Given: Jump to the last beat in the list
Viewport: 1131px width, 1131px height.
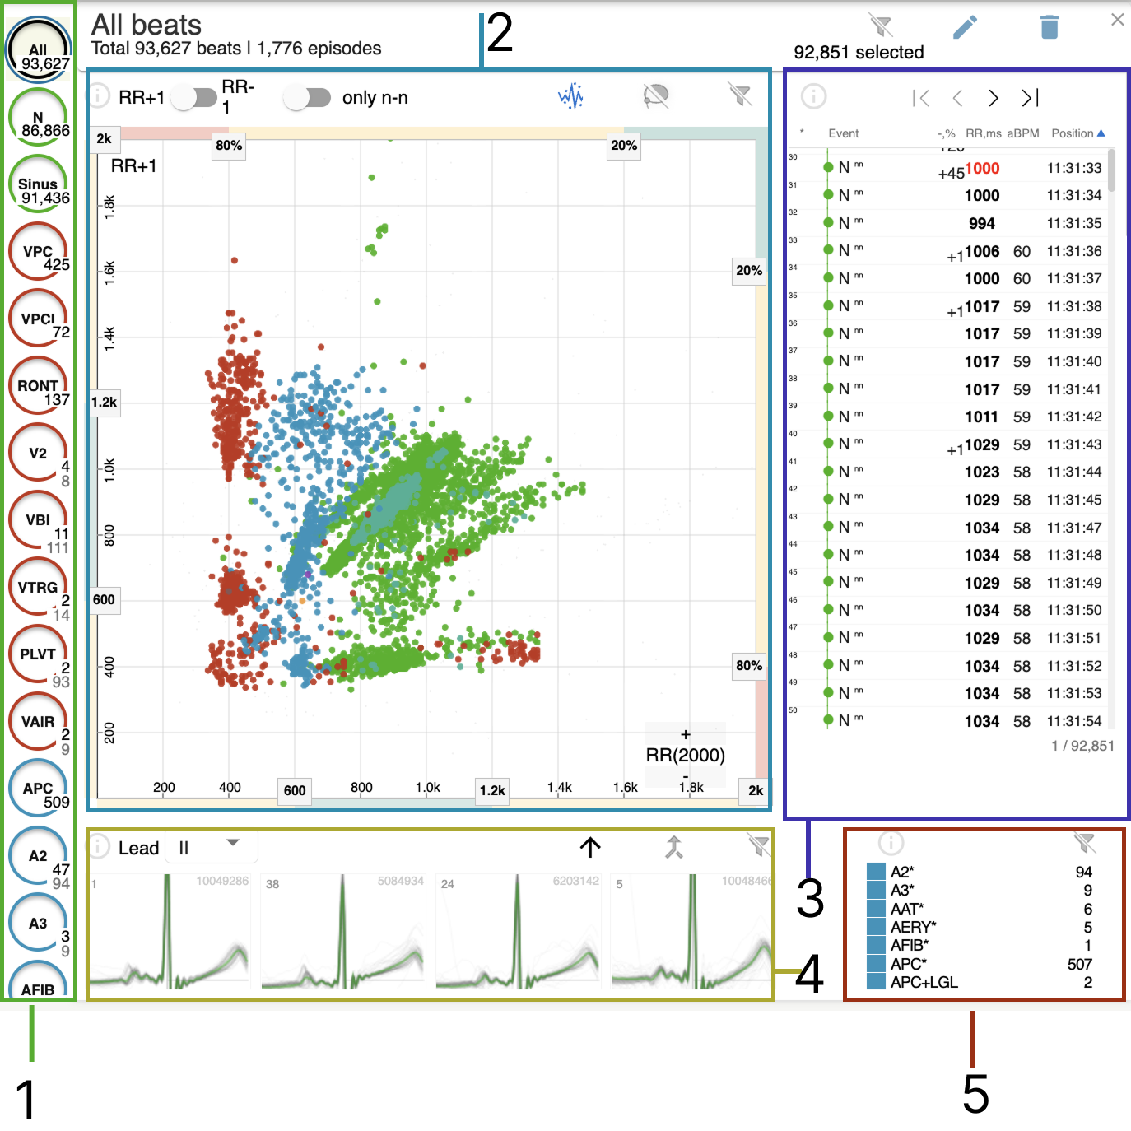Looking at the screenshot, I should tap(1030, 98).
